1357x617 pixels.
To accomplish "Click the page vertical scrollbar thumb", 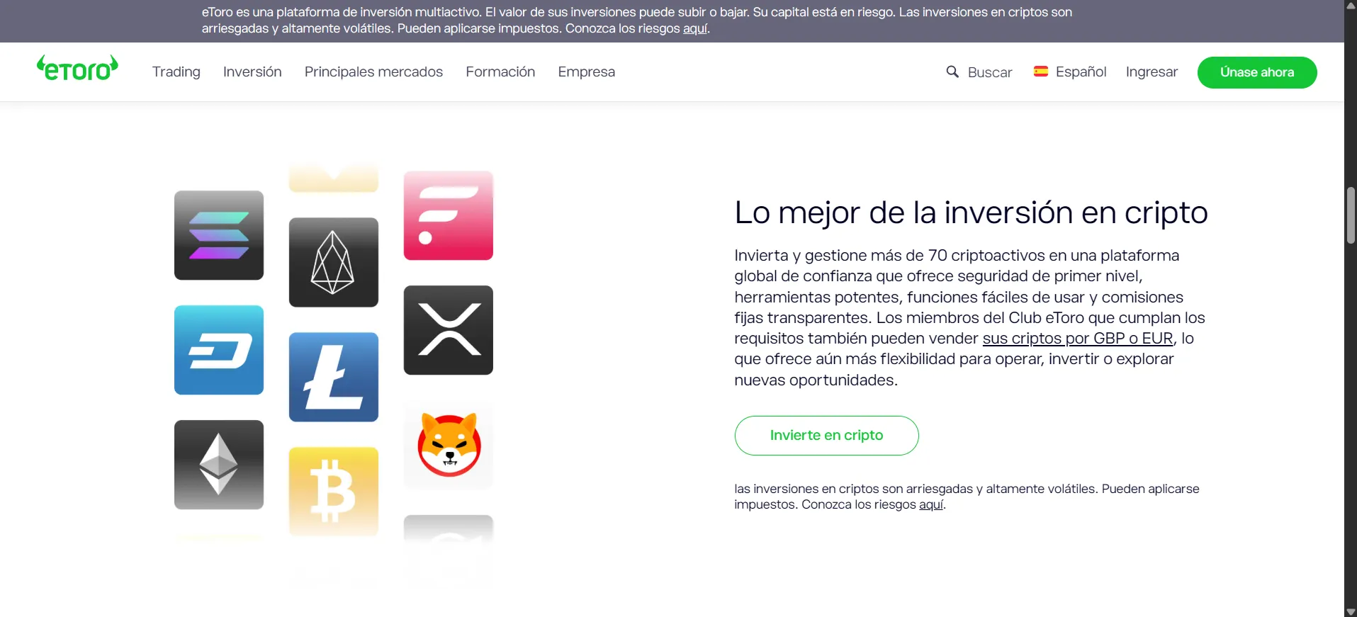I will 1351,215.
